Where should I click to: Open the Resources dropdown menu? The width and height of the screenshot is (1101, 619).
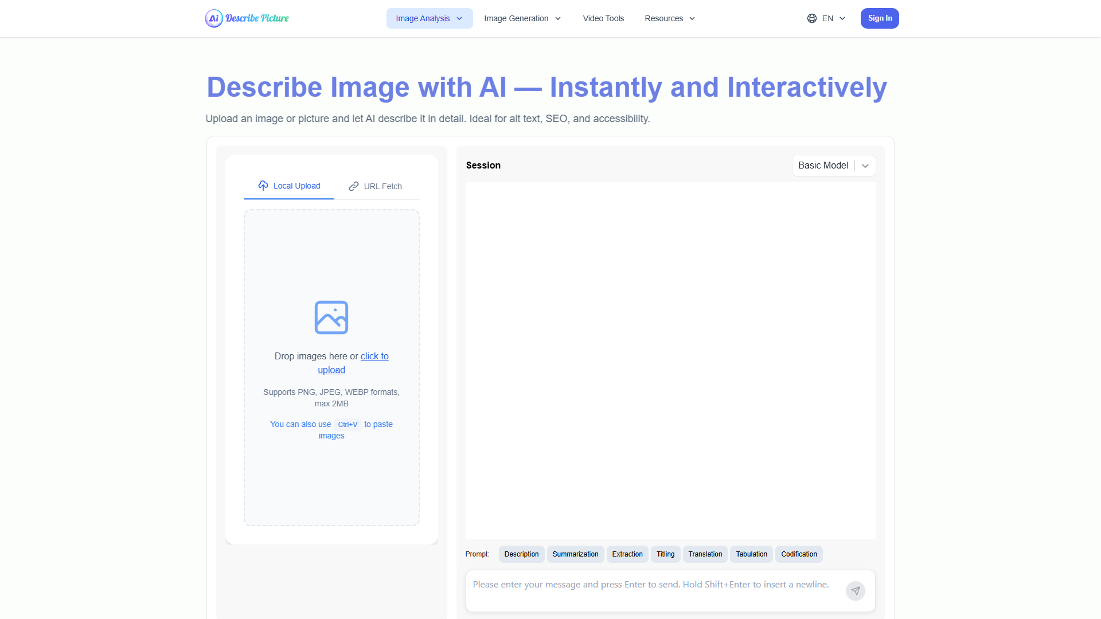click(670, 18)
